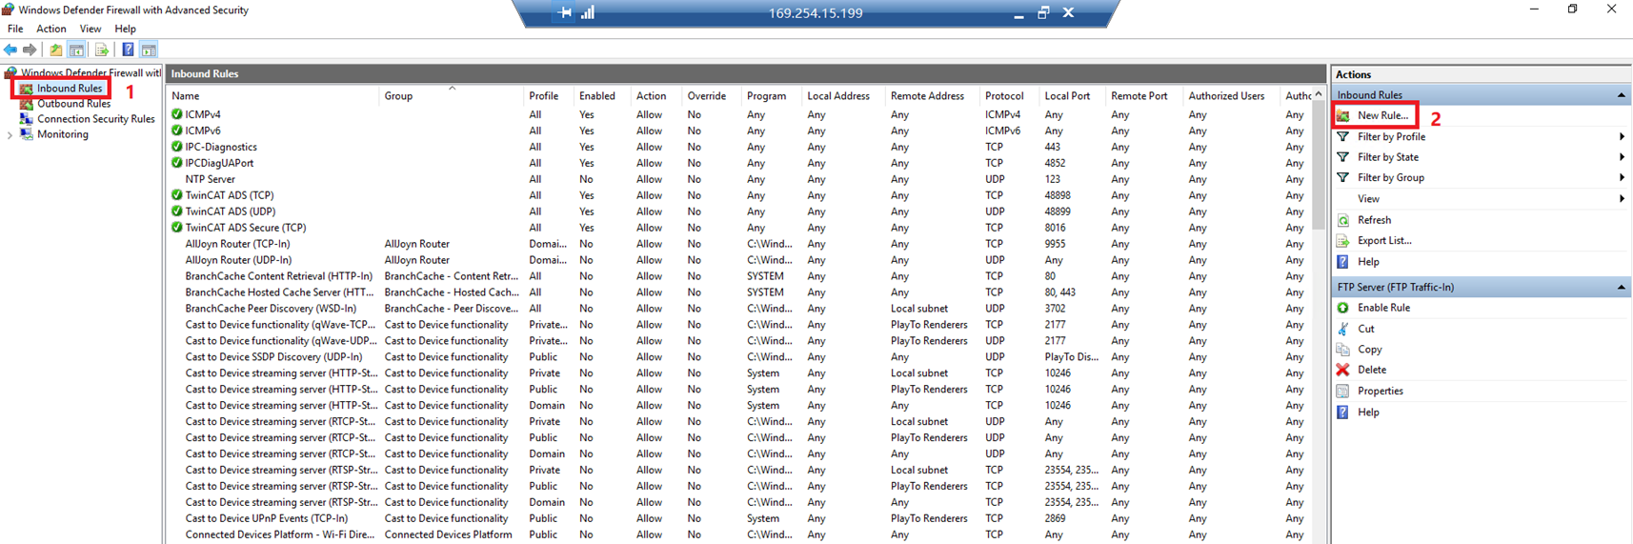Click the Refresh icon in Actions pane
This screenshot has width=1633, height=544.
pos(1343,220)
